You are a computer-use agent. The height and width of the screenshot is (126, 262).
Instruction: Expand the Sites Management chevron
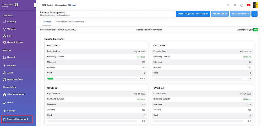pyautogui.click(x=31, y=94)
